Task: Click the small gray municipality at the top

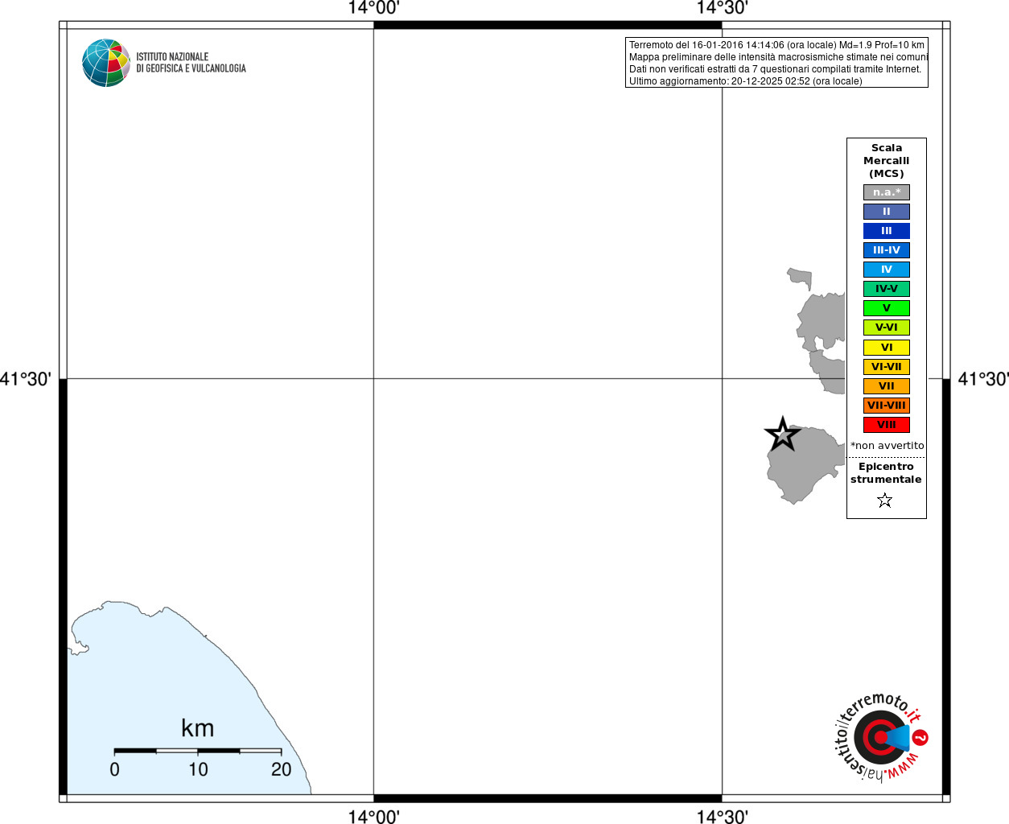Action: pyautogui.click(x=800, y=278)
